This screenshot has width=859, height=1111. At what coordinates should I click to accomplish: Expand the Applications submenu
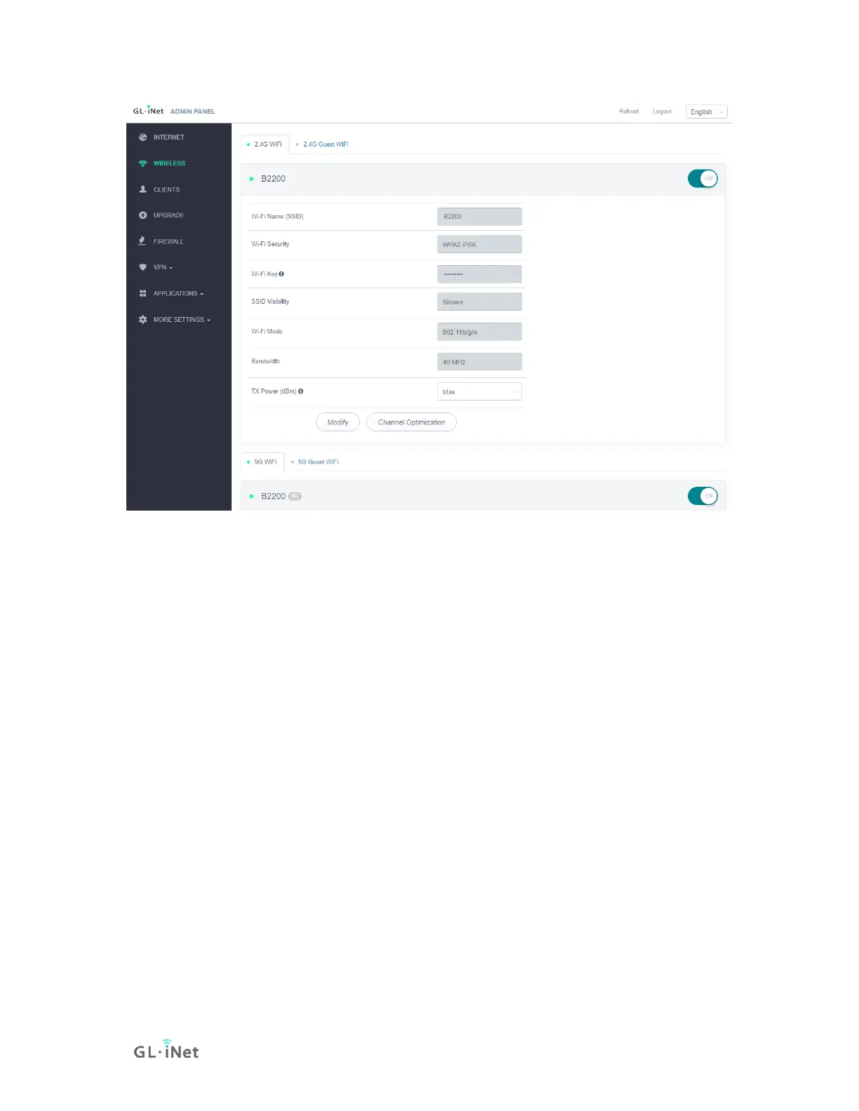click(x=178, y=294)
